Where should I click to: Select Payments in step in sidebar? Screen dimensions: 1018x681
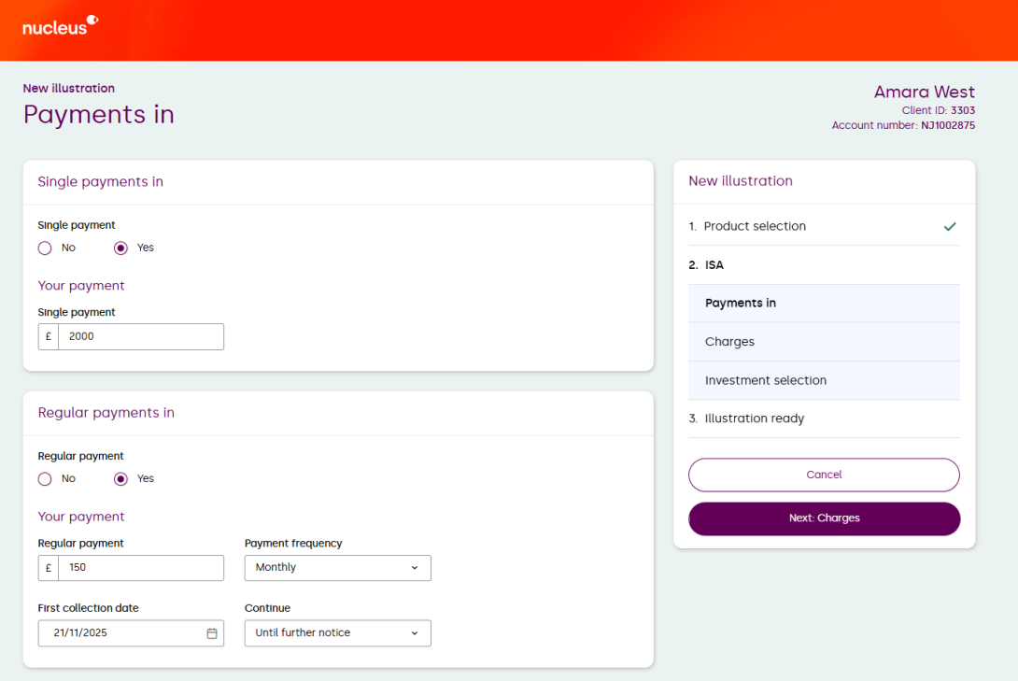tap(740, 304)
